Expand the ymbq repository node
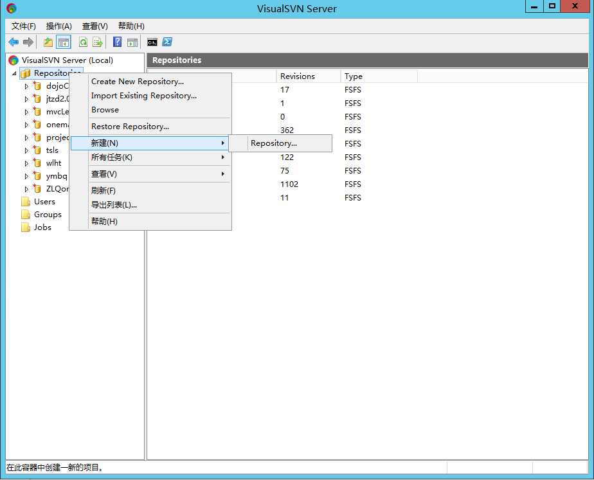Image resolution: width=594 pixels, height=480 pixels. pos(26,177)
